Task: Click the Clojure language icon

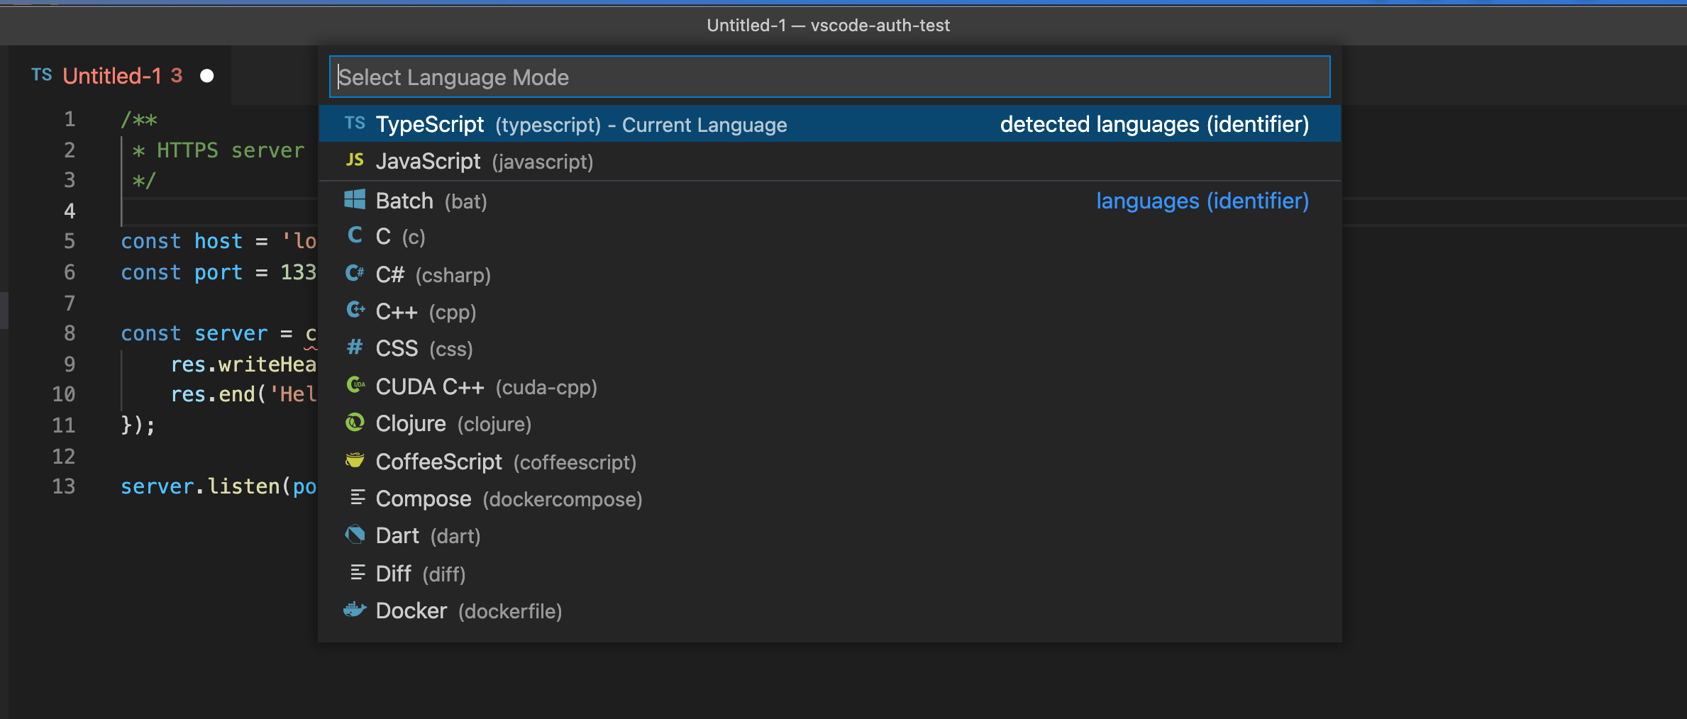Action: pyautogui.click(x=355, y=423)
